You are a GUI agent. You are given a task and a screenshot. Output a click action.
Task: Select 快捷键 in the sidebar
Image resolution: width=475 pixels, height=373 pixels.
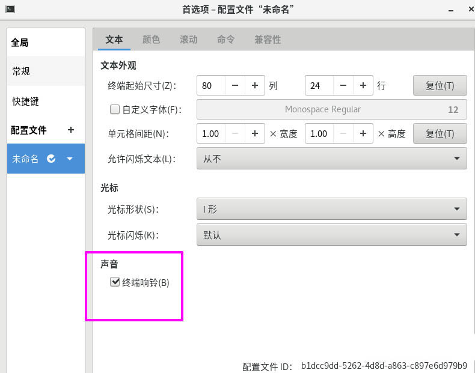[x=46, y=101]
